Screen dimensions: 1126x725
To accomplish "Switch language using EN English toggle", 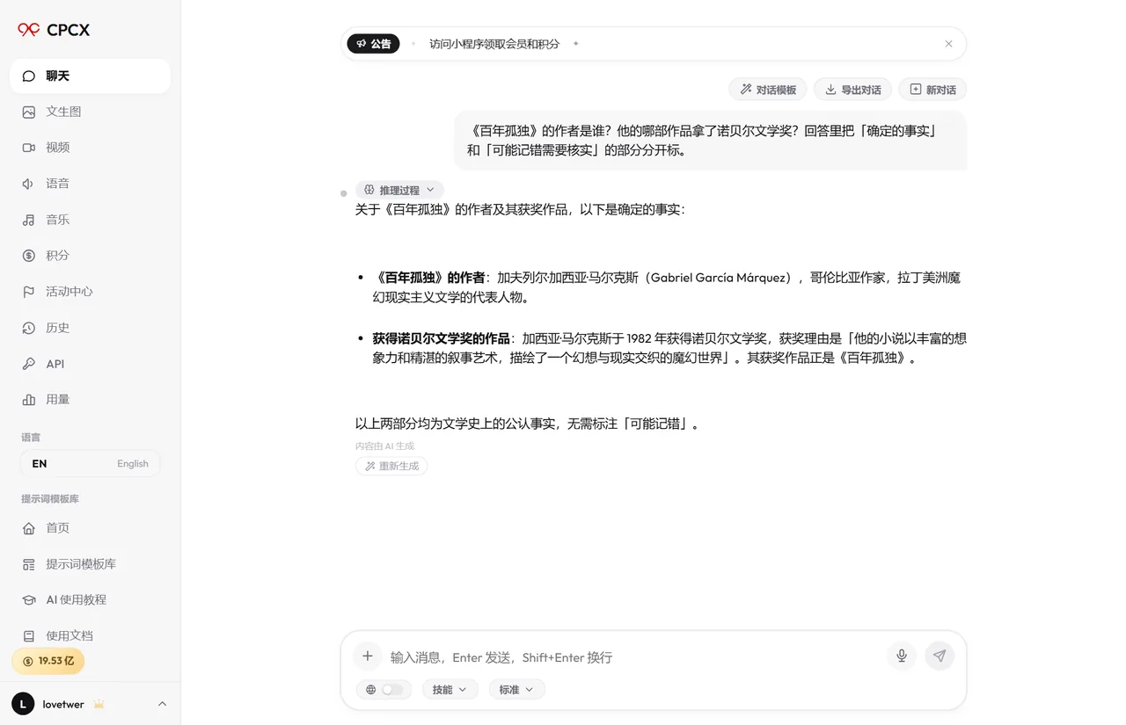I will tap(90, 463).
